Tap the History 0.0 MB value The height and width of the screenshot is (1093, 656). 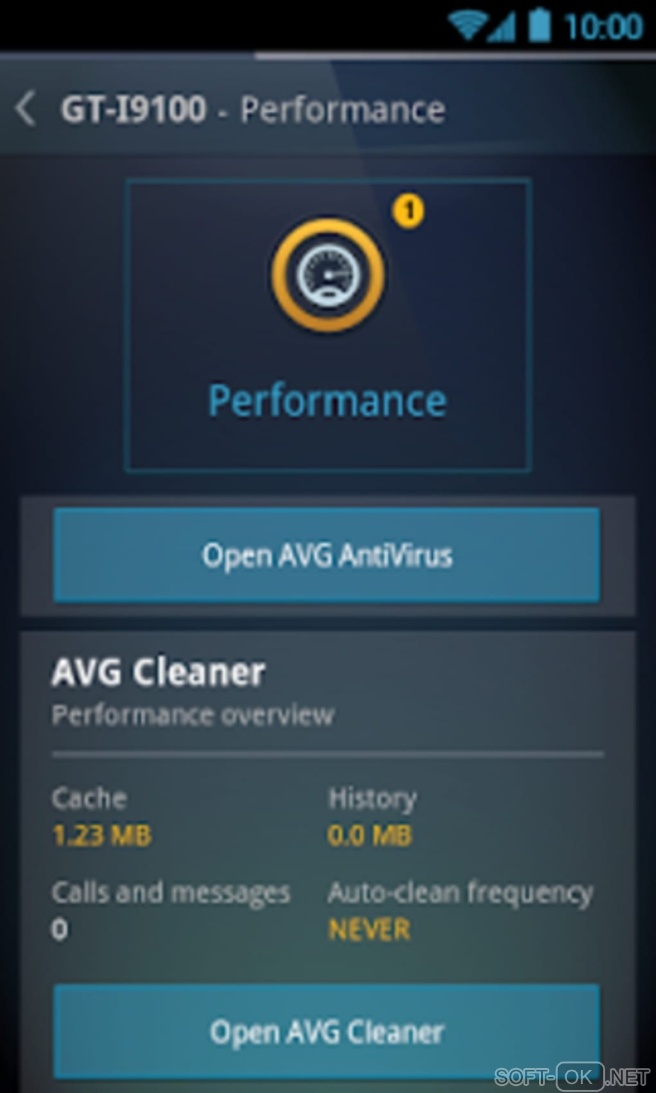[x=370, y=835]
